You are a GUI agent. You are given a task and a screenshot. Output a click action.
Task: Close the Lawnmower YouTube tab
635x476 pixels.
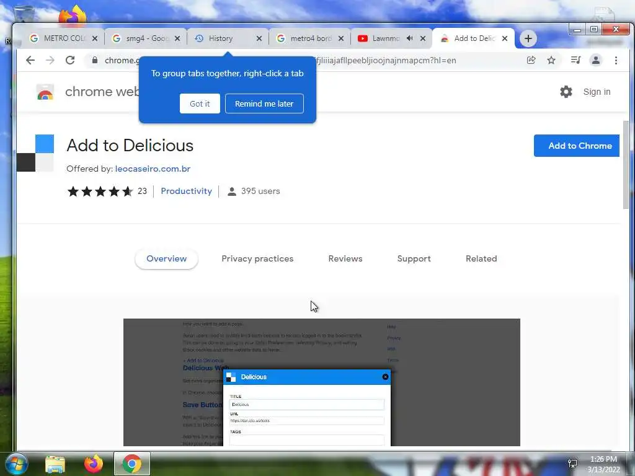click(x=423, y=38)
